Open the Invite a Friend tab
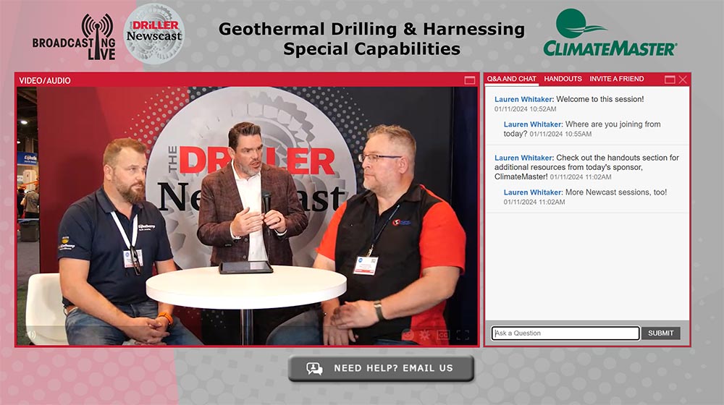724x405 pixels. click(616, 79)
